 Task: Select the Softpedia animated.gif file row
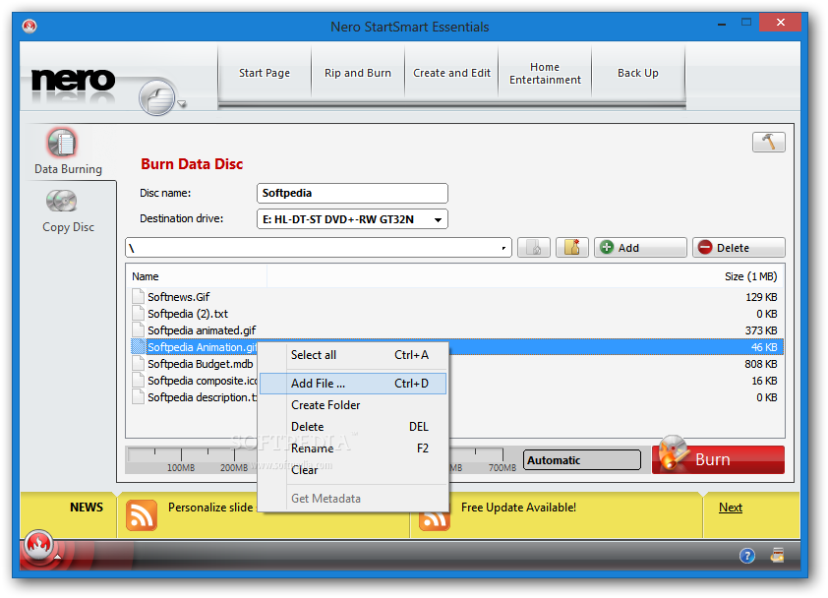454,330
